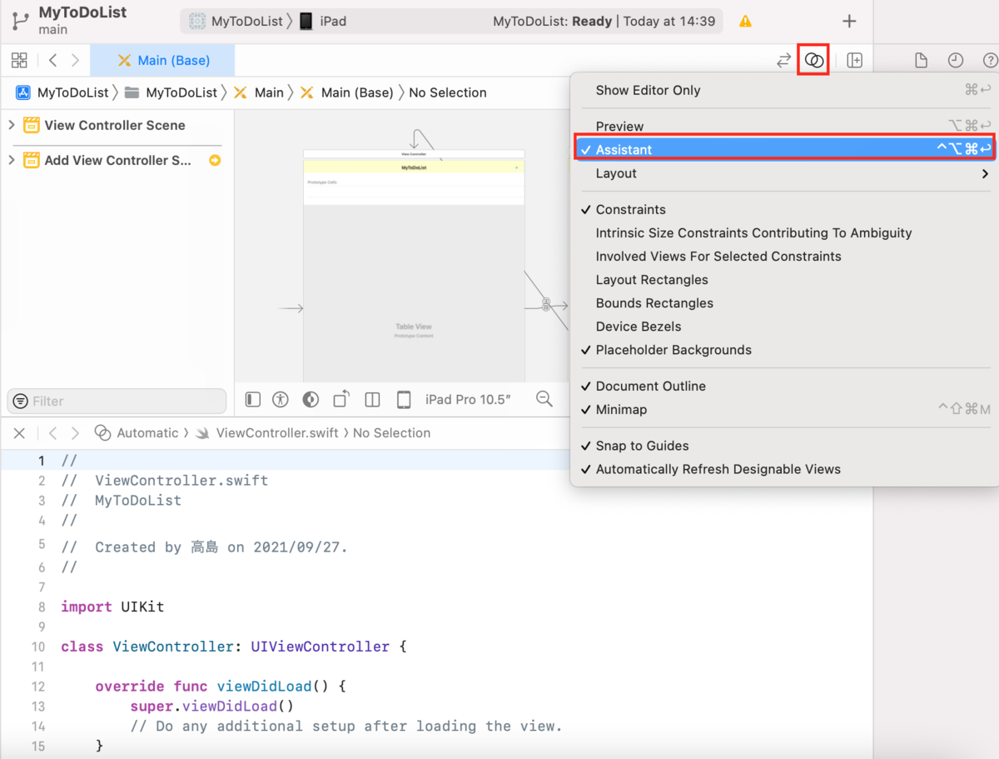The height and width of the screenshot is (759, 999).
Task: Click the filter icon in the outline search
Action: pos(21,401)
